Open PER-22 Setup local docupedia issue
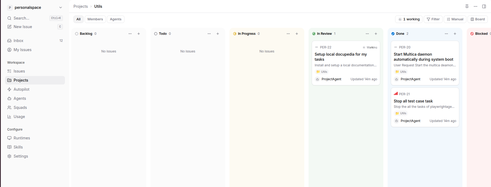 [346, 63]
